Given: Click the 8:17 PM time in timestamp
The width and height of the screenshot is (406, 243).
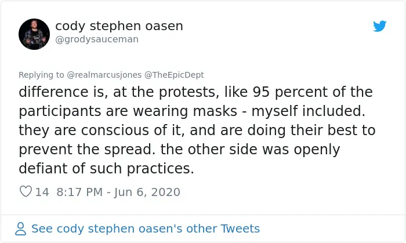Looking at the screenshot, I should coord(79,192).
